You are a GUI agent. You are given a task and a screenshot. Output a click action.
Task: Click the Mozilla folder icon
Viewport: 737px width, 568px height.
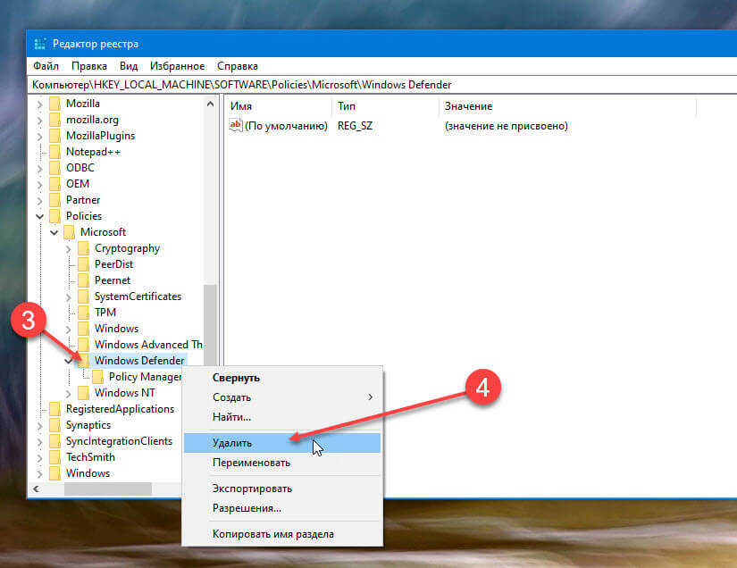[54, 104]
